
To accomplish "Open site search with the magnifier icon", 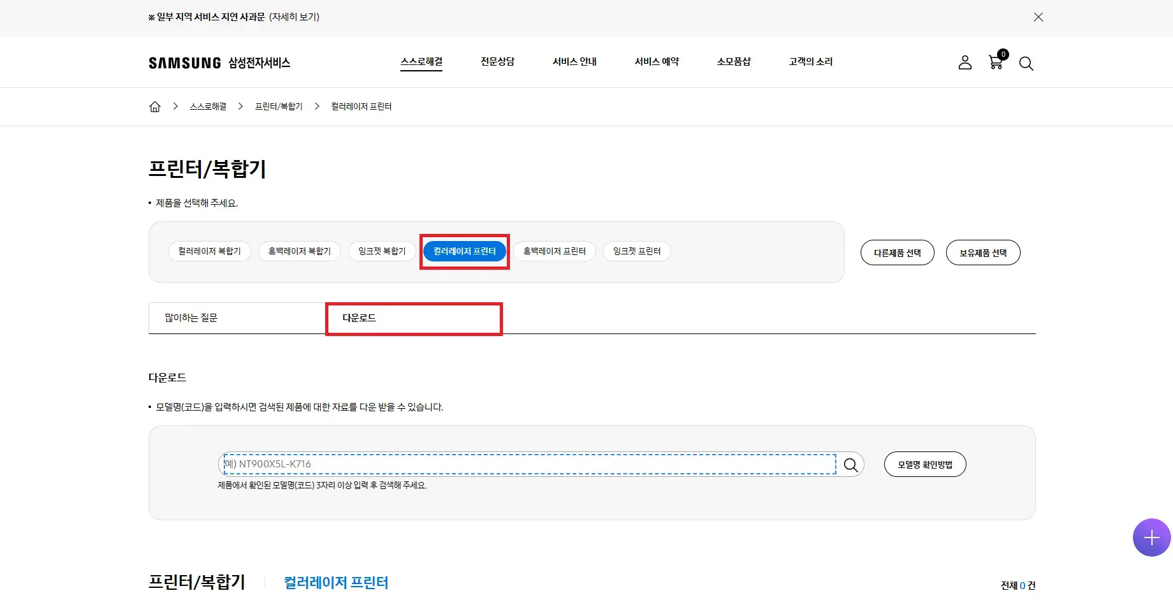I will pos(1026,63).
